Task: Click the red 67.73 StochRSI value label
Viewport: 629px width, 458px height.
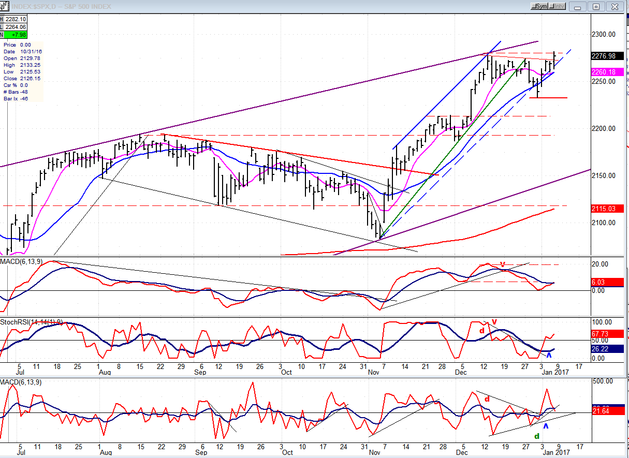Action: coord(603,335)
